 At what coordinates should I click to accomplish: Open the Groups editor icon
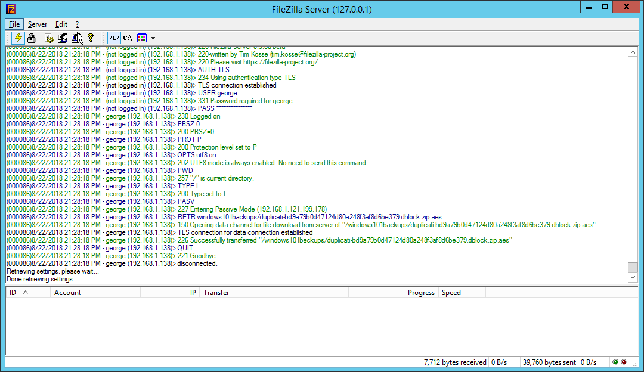77,38
